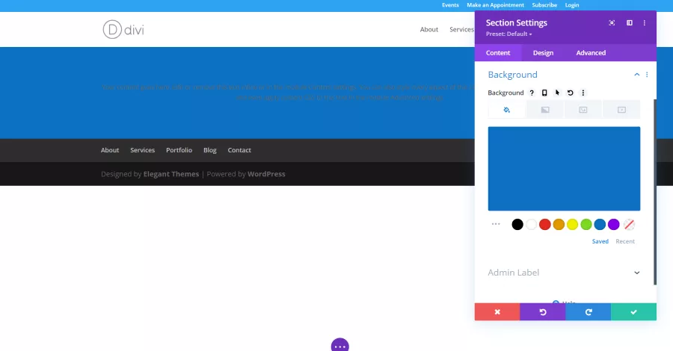Open Background group options menu
Image resolution: width=673 pixels, height=351 pixels.
[647, 75]
